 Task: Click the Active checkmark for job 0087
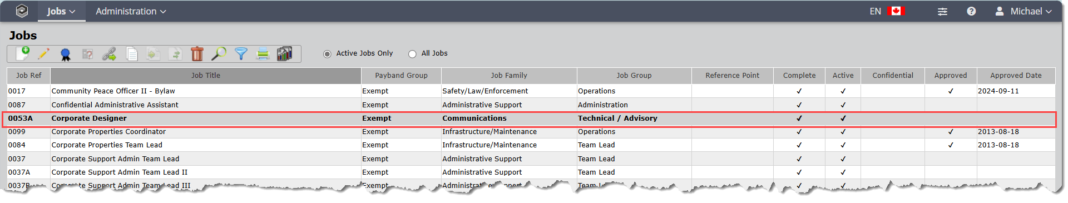[x=843, y=105]
